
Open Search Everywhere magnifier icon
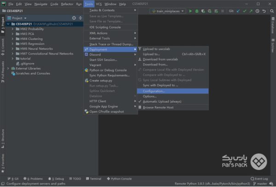click(x=272, y=11)
